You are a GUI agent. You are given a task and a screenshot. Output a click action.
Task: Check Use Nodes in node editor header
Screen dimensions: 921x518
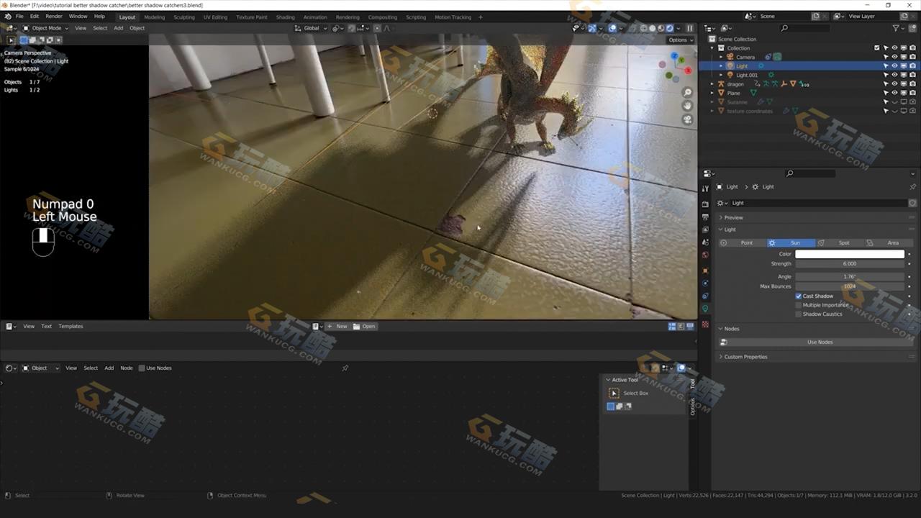click(x=142, y=368)
